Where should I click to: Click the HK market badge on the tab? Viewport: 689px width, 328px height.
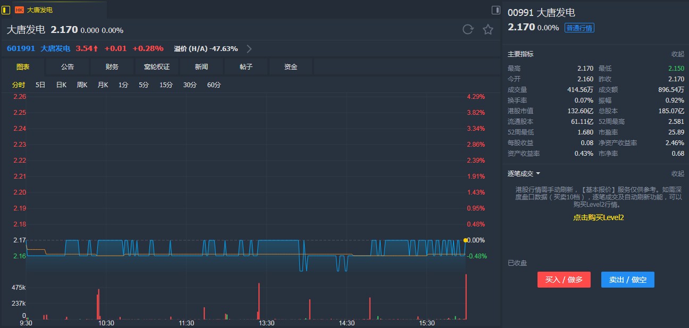(19, 10)
